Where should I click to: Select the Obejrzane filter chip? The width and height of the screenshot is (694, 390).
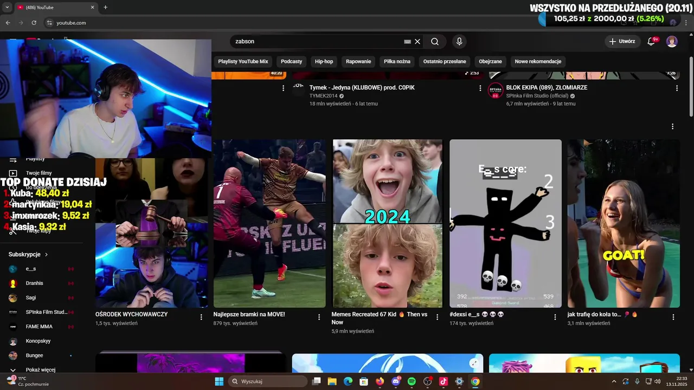pos(490,61)
